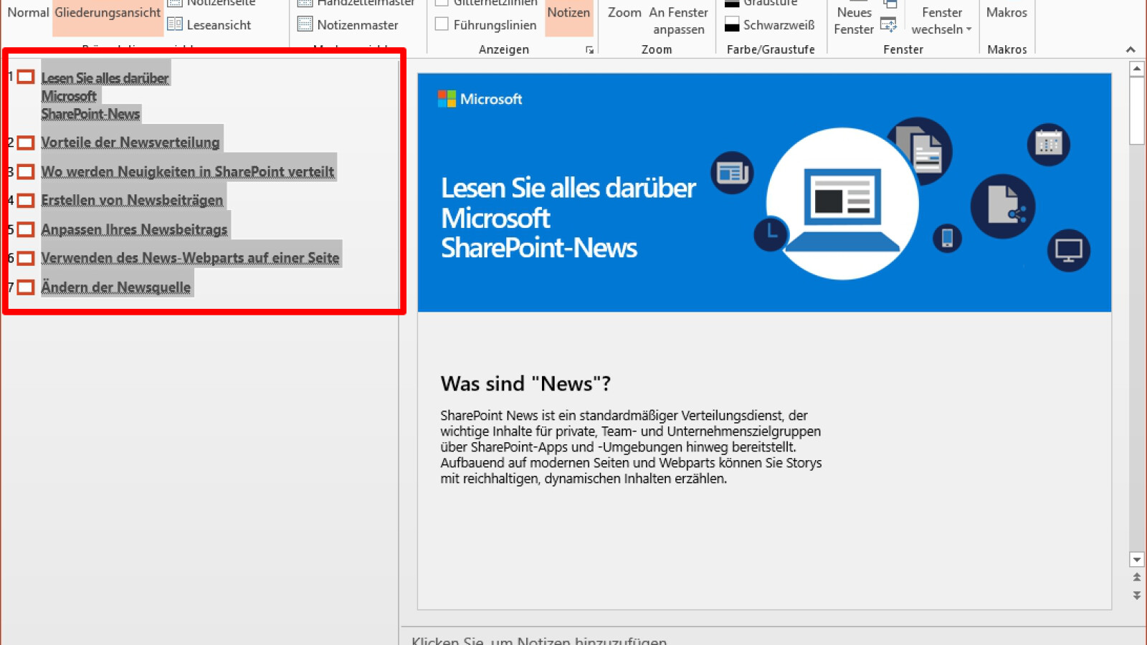Go to next slide with double-down arrow

coord(1136,596)
